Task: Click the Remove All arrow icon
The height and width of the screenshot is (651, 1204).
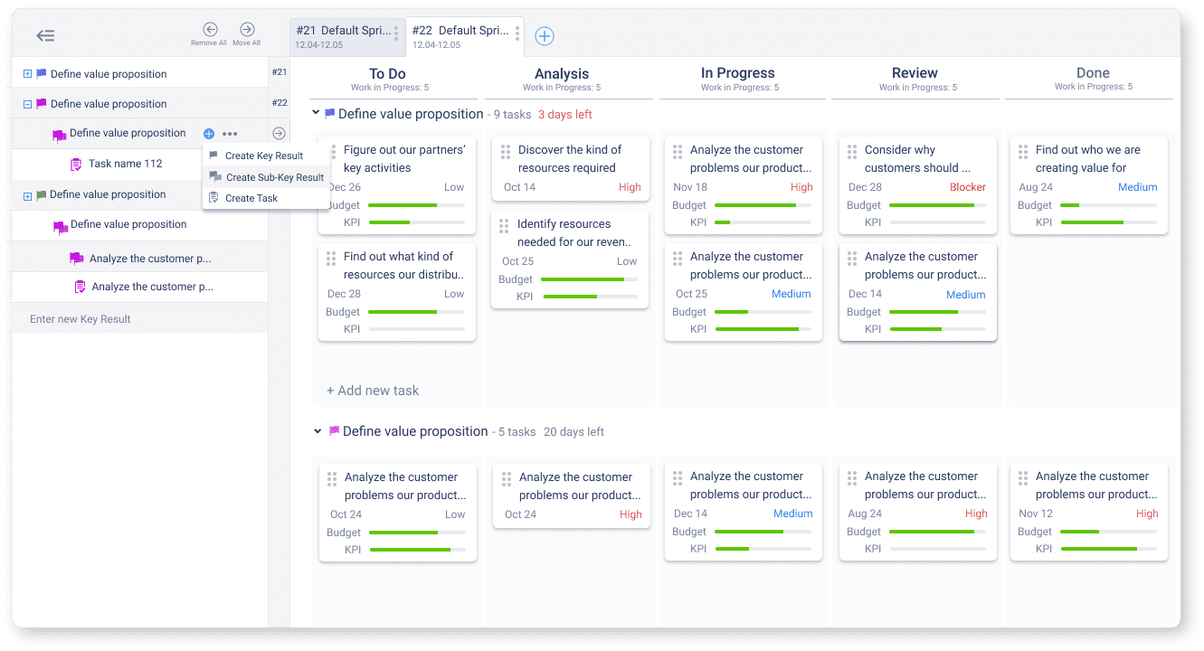Action: [210, 30]
